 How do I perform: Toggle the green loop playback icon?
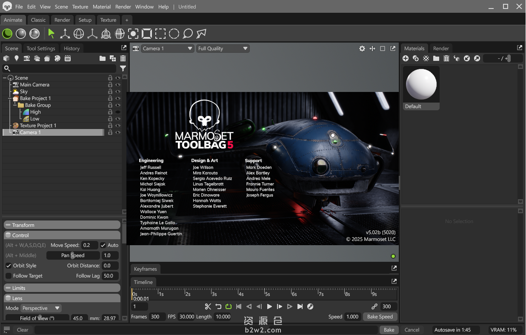point(229,306)
